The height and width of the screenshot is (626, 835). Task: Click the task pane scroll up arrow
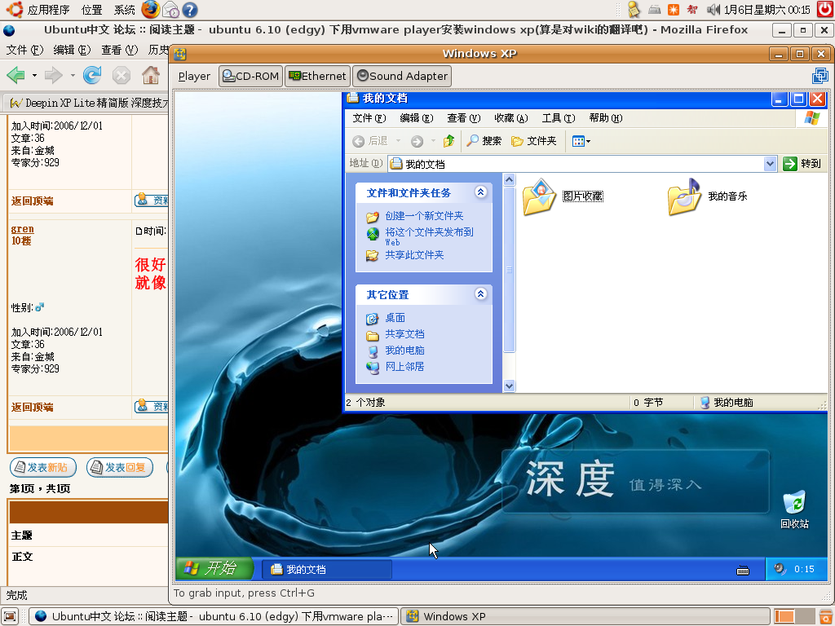tap(509, 180)
